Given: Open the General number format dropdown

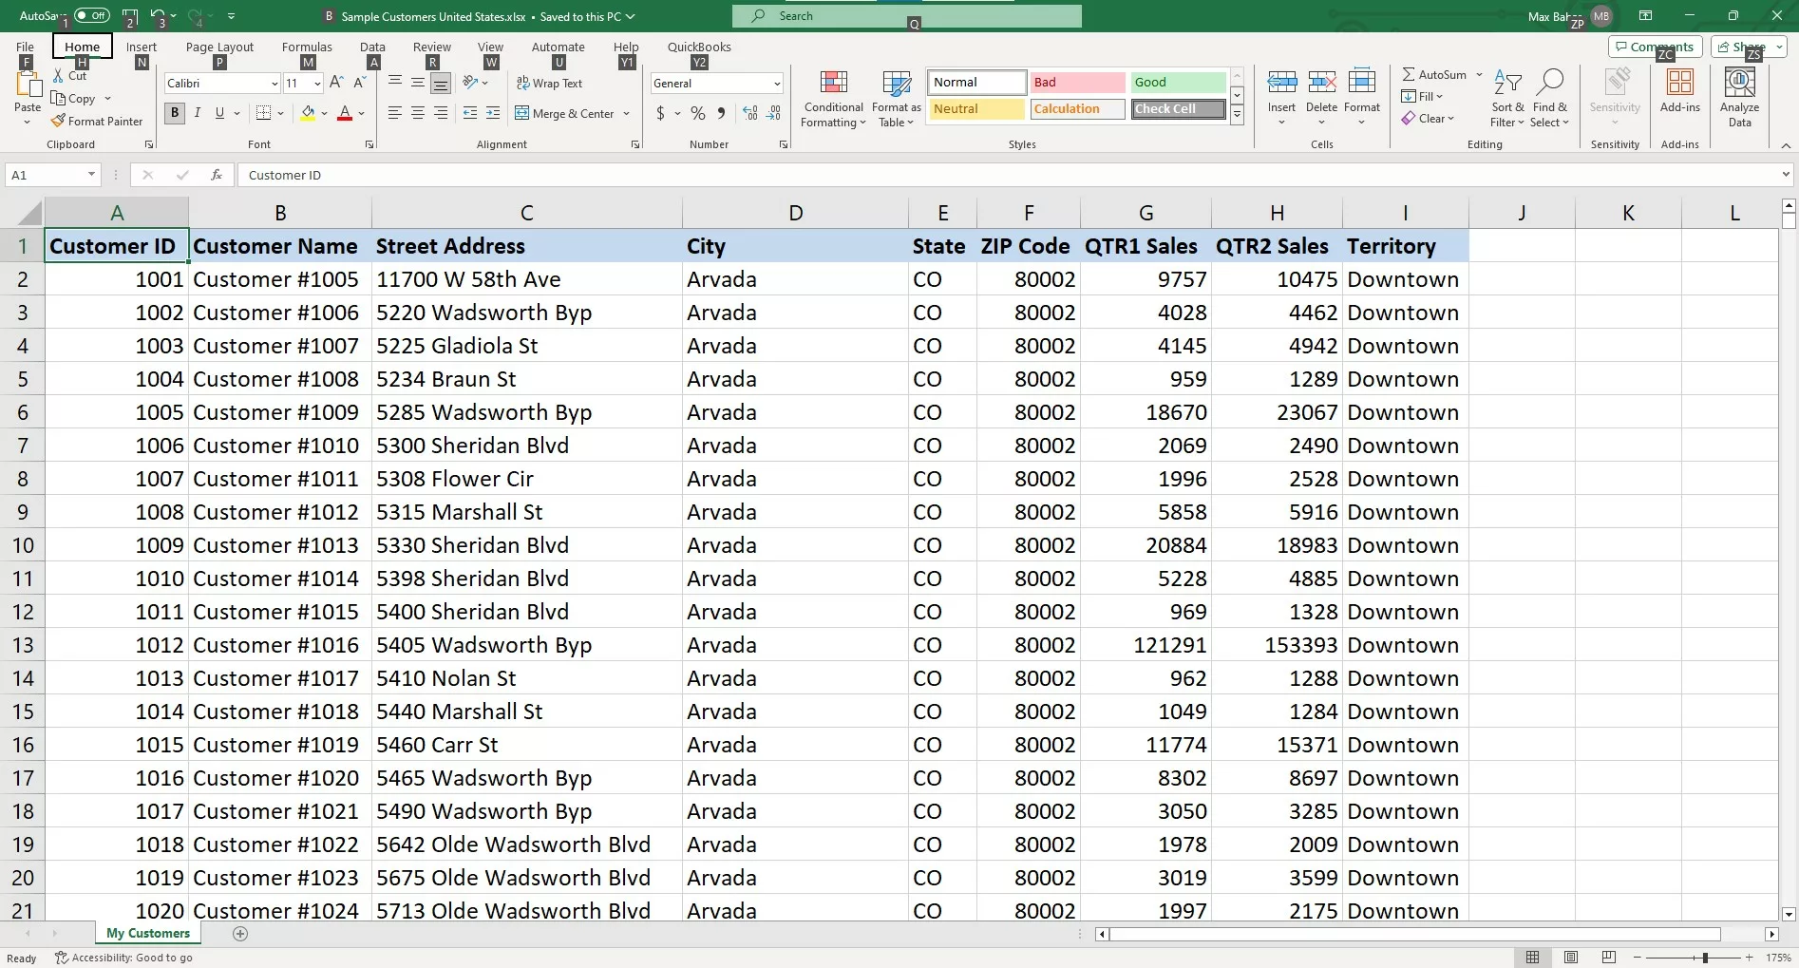Looking at the screenshot, I should coord(776,84).
